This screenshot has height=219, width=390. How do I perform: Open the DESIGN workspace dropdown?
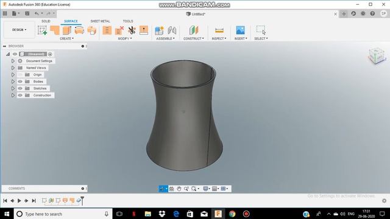pos(19,30)
